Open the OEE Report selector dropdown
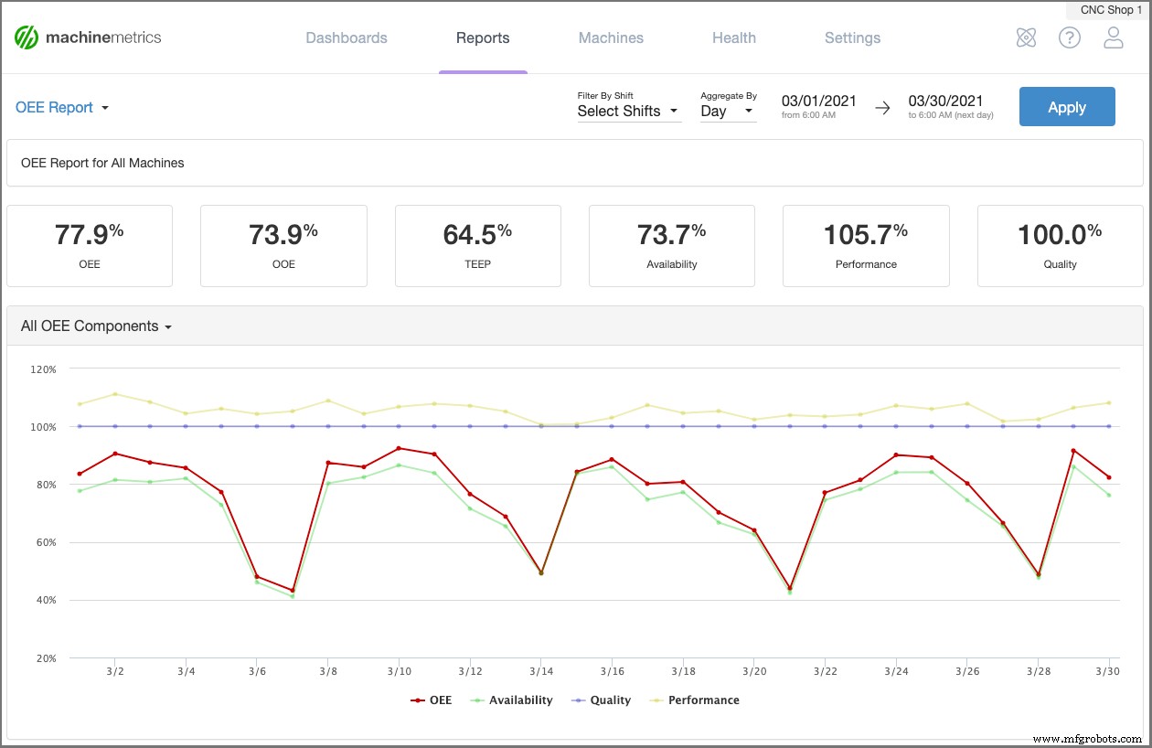Image resolution: width=1152 pixels, height=748 pixels. tap(61, 107)
